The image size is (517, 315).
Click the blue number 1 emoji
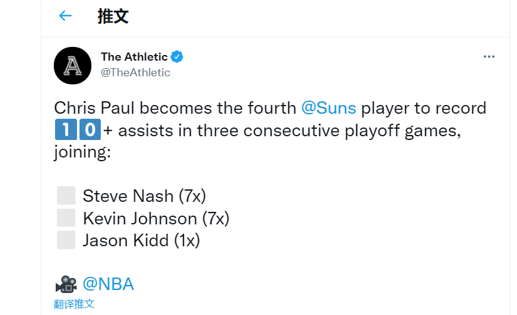click(66, 129)
